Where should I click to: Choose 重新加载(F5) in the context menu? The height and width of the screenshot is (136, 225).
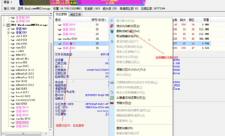(124, 128)
